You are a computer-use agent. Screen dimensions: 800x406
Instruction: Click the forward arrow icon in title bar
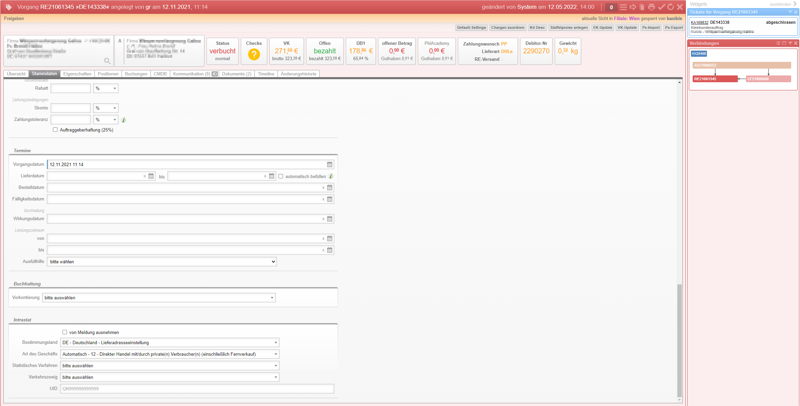[x=633, y=7]
